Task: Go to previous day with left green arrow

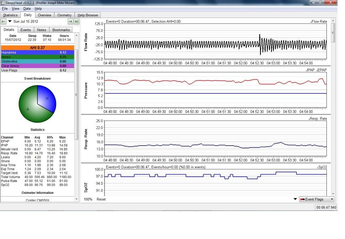Action: click(x=3, y=22)
